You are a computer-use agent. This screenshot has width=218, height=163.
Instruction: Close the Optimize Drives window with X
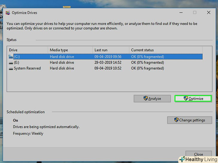click(x=208, y=13)
